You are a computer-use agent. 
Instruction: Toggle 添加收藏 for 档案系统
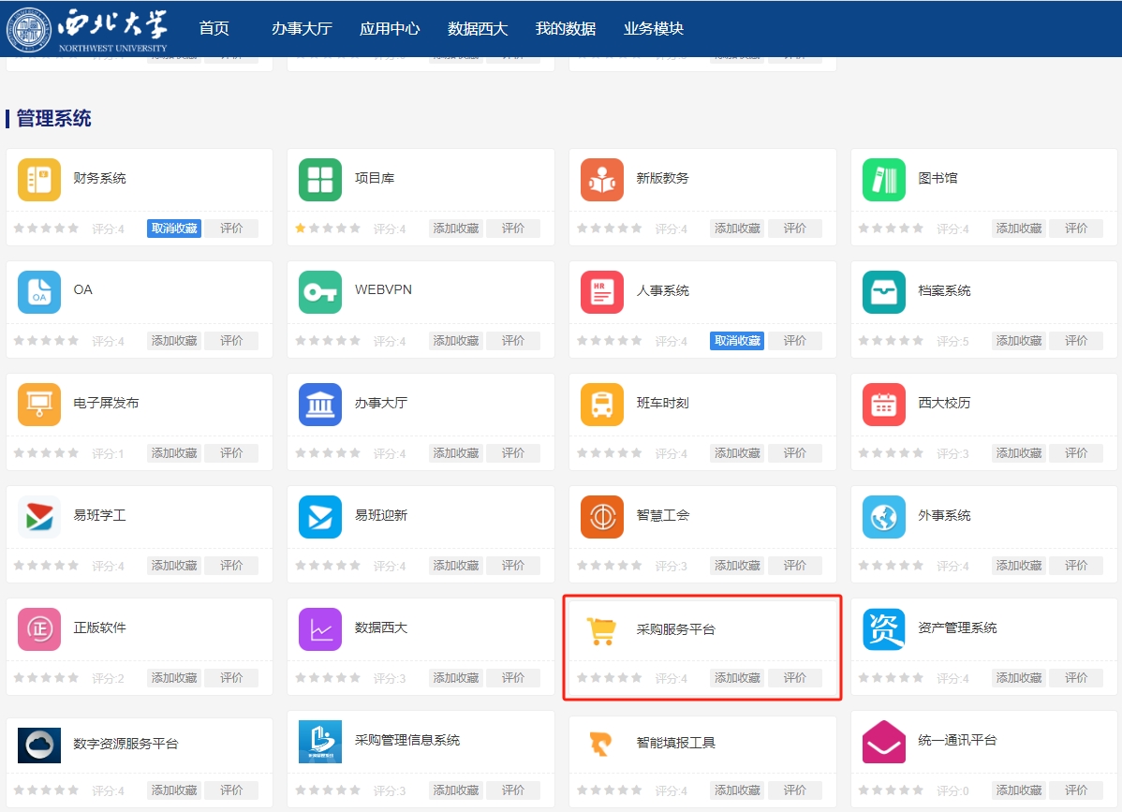(x=1019, y=341)
